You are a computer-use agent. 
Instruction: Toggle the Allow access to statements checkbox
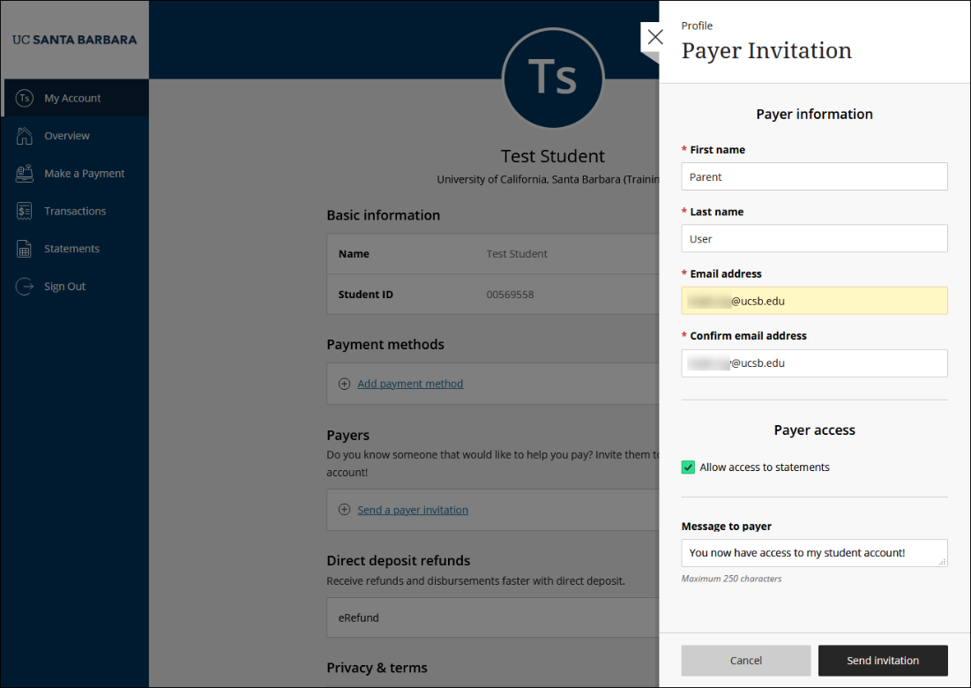click(x=688, y=467)
